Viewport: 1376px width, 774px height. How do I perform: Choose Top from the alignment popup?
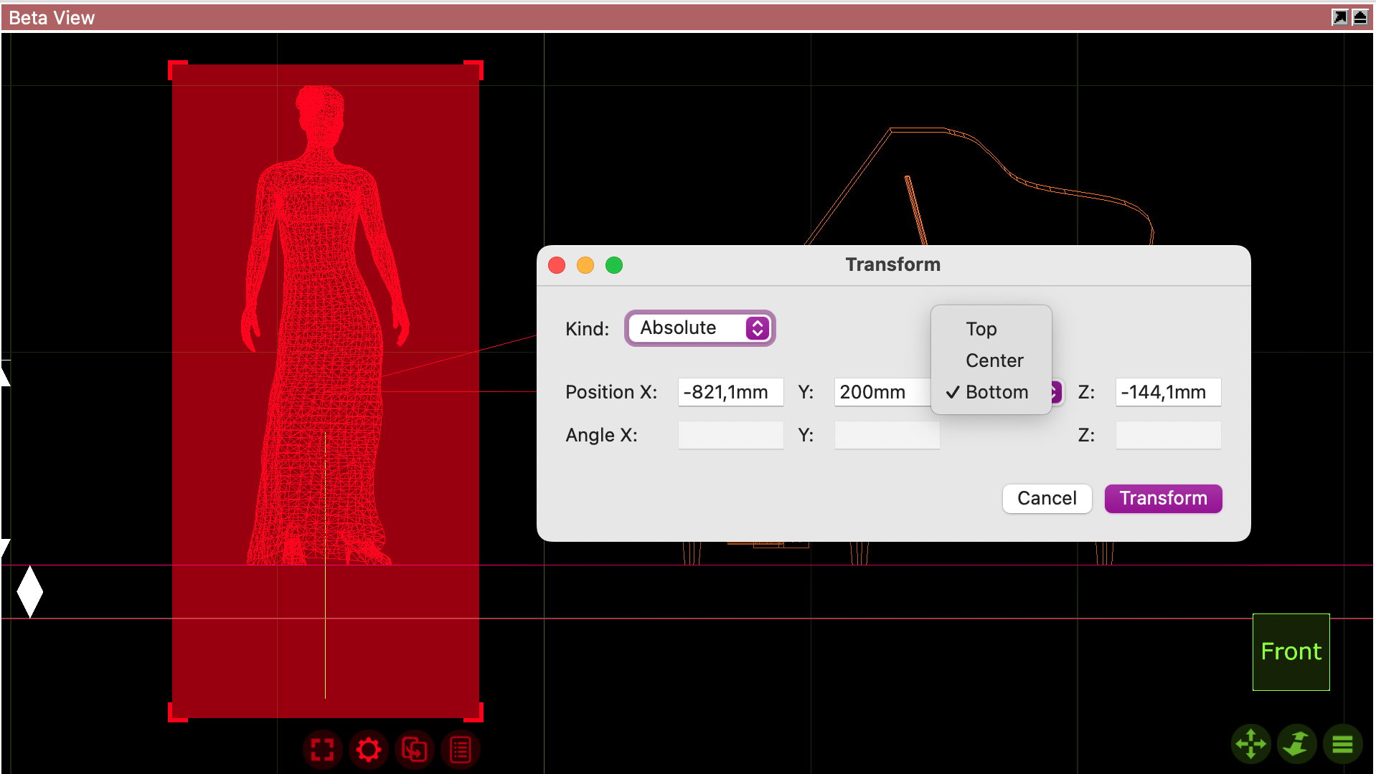[981, 329]
